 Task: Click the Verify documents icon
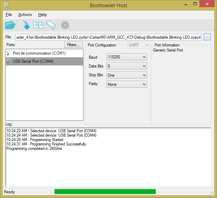pos(38,25)
